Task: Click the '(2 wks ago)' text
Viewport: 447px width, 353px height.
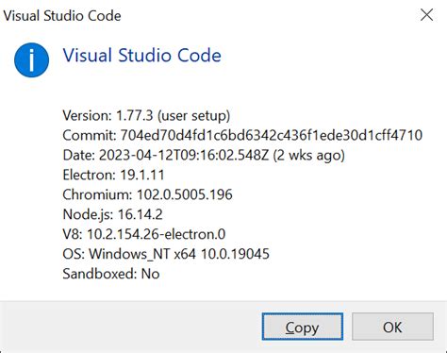Action: [309, 156]
